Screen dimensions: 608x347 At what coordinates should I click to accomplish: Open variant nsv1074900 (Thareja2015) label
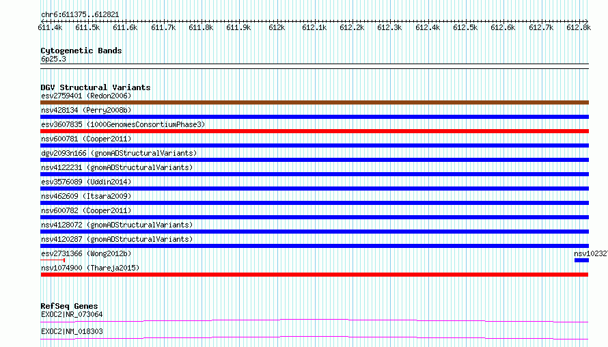[x=90, y=268]
